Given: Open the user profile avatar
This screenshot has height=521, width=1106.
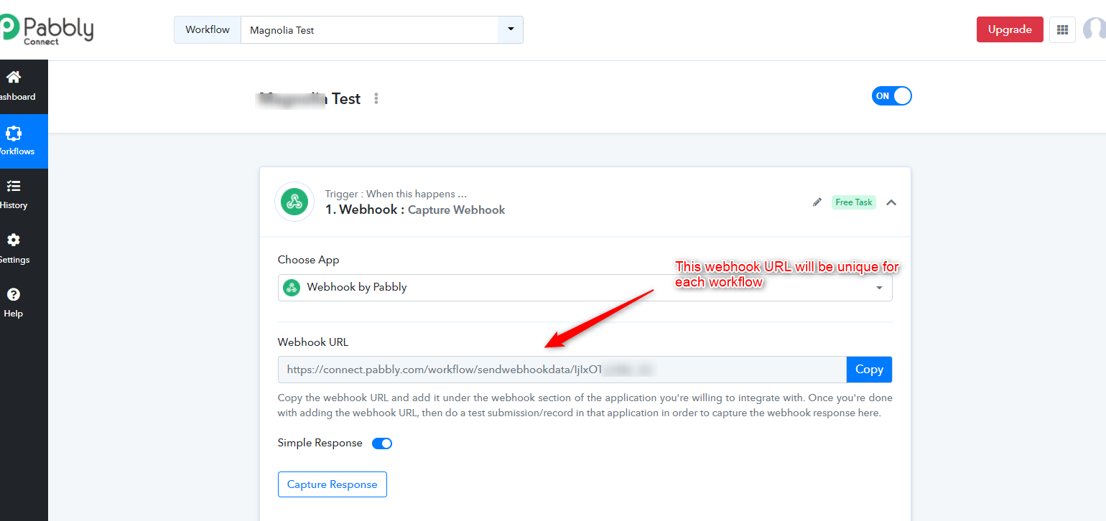Looking at the screenshot, I should [1095, 29].
